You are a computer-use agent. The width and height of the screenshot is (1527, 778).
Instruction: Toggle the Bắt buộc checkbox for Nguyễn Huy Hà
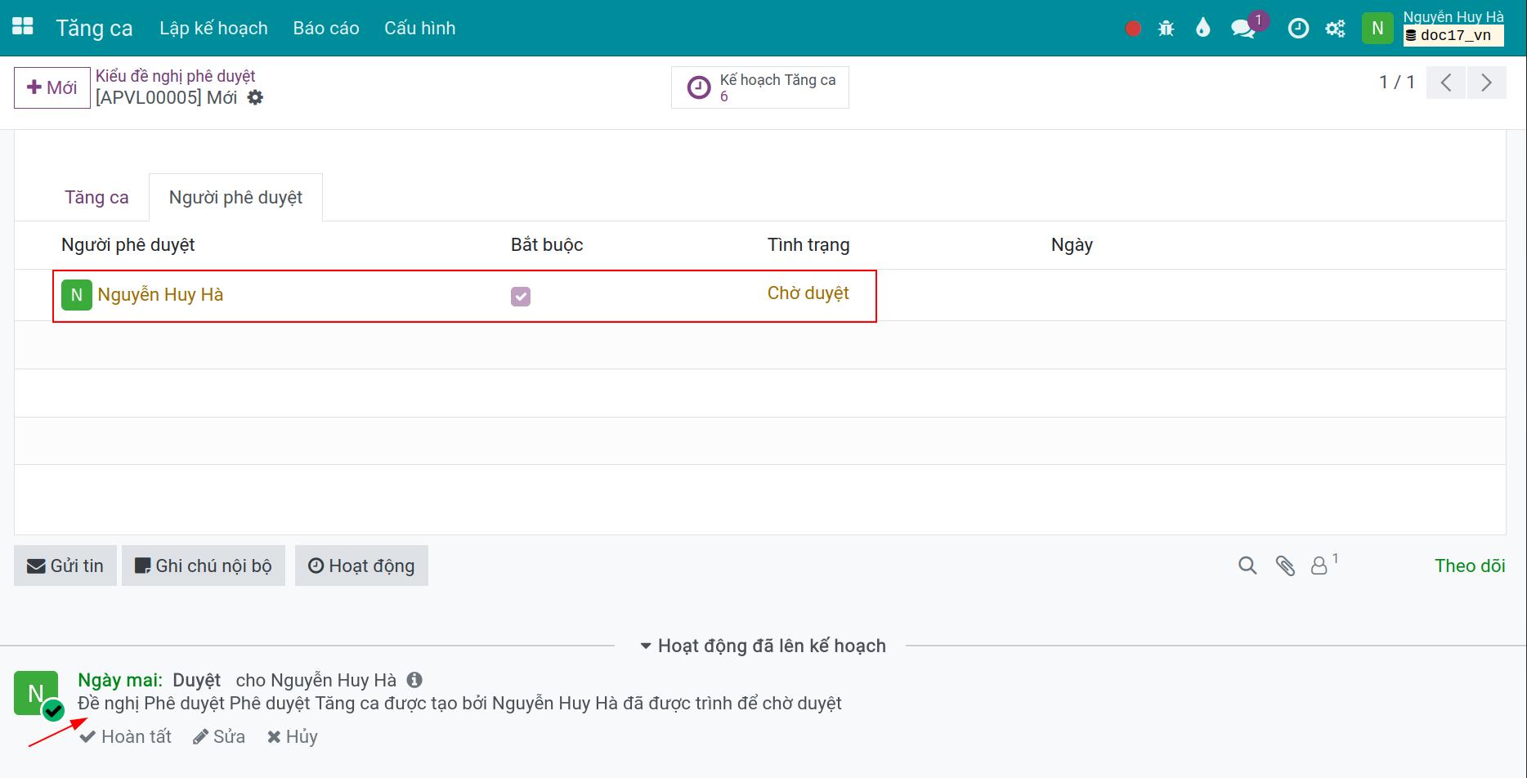tap(521, 296)
